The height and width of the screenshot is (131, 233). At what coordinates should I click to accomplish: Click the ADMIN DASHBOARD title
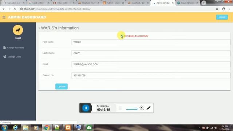point(27,17)
